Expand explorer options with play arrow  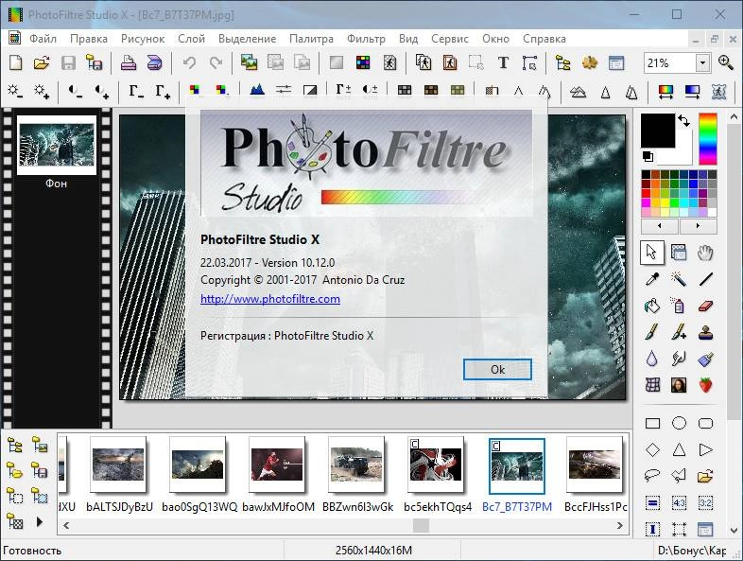pyautogui.click(x=40, y=522)
